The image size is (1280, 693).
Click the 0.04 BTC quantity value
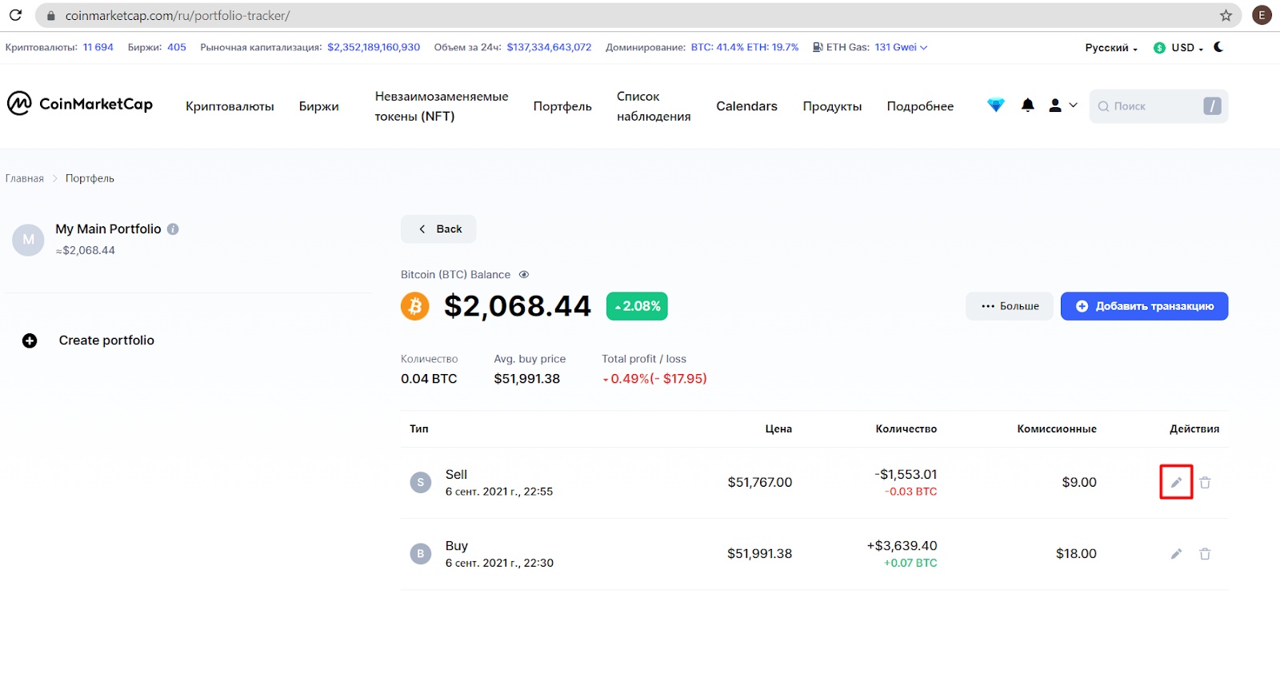click(x=429, y=379)
